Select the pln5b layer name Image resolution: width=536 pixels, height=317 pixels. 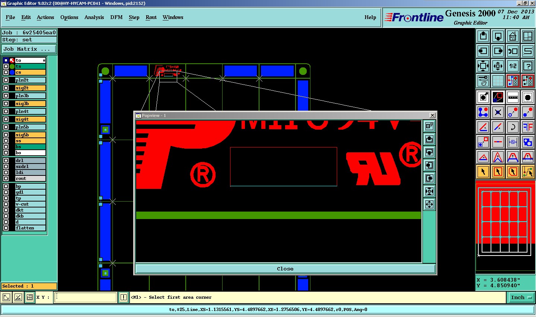pyautogui.click(x=31, y=127)
